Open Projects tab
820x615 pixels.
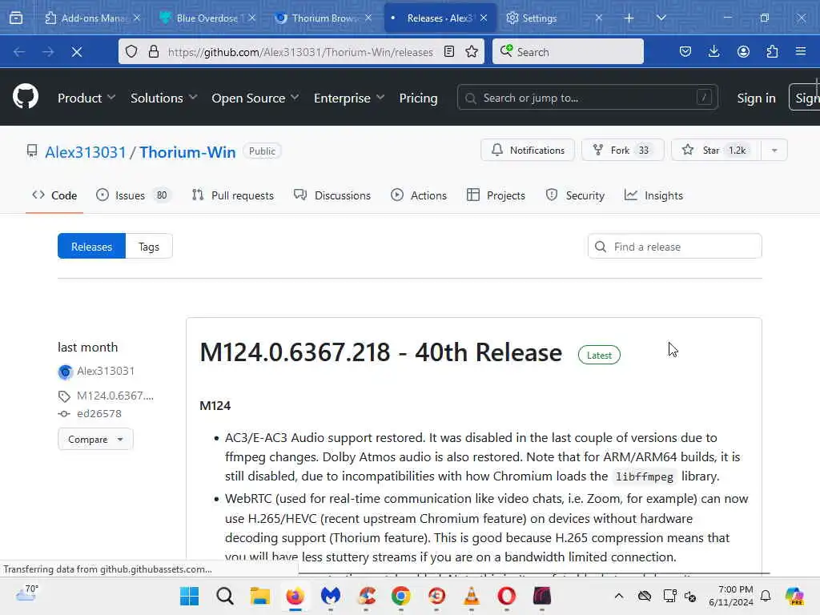click(x=496, y=195)
